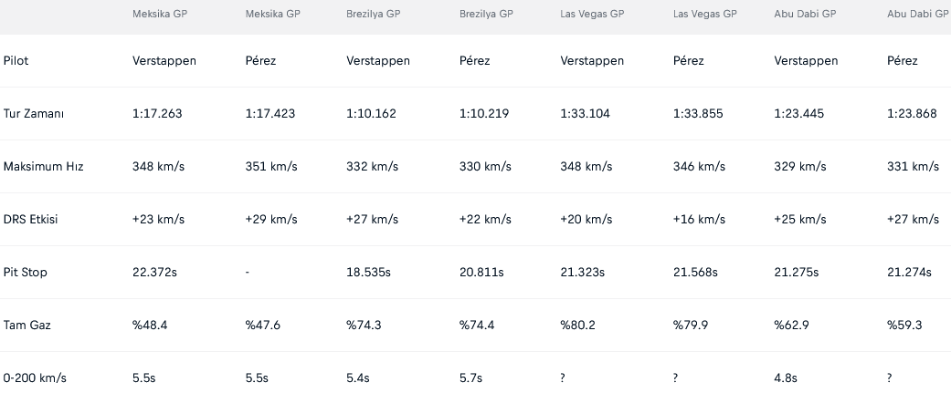Viewport: 951px width, 393px height.
Task: Click the 4.8s acceleration cell
Action: (x=787, y=378)
